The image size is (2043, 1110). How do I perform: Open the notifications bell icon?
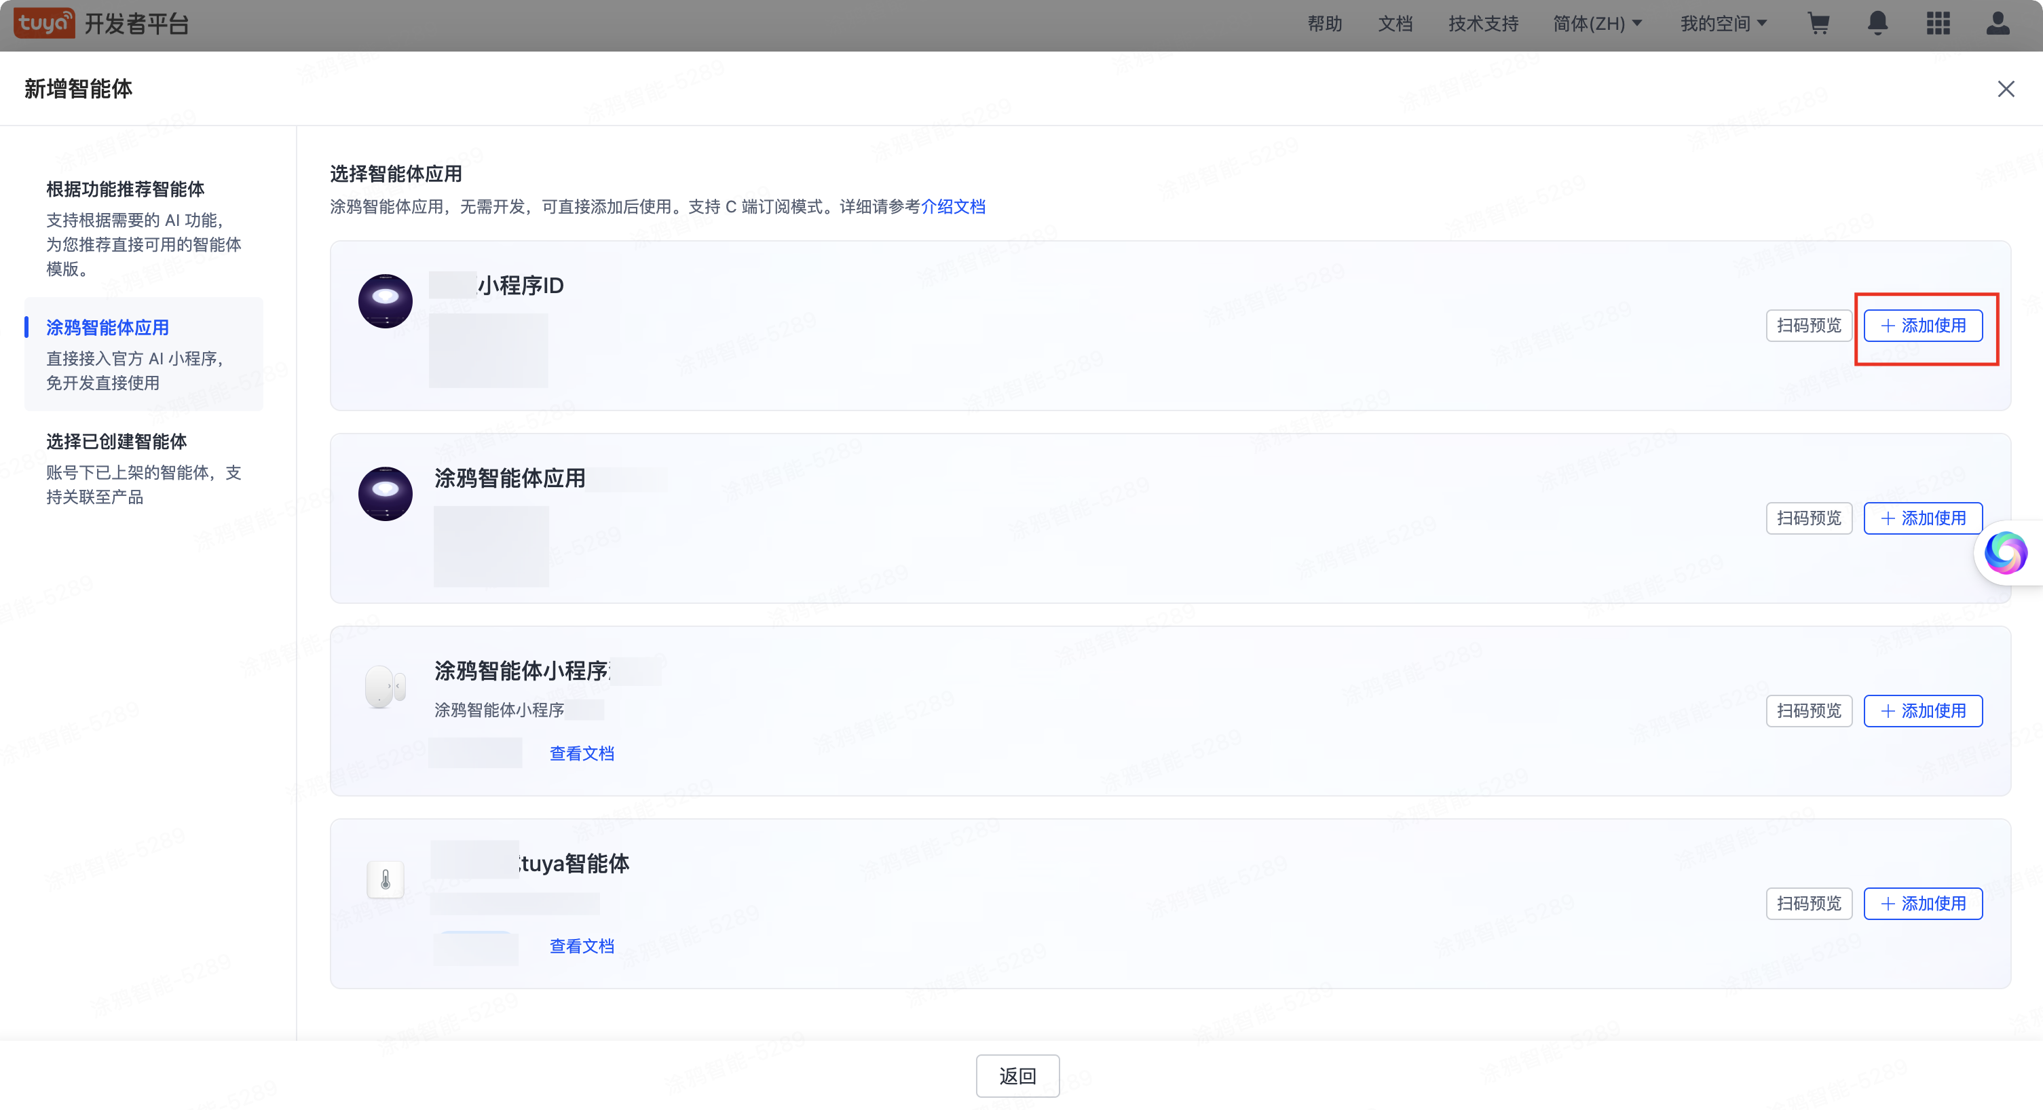pos(1878,24)
